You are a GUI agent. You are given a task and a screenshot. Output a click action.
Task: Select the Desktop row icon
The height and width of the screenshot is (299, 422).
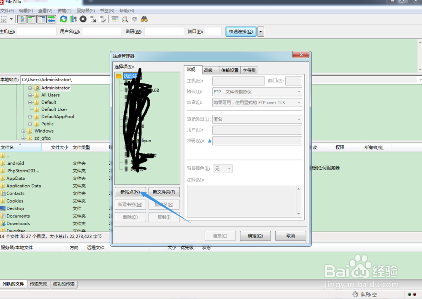(x=3, y=208)
